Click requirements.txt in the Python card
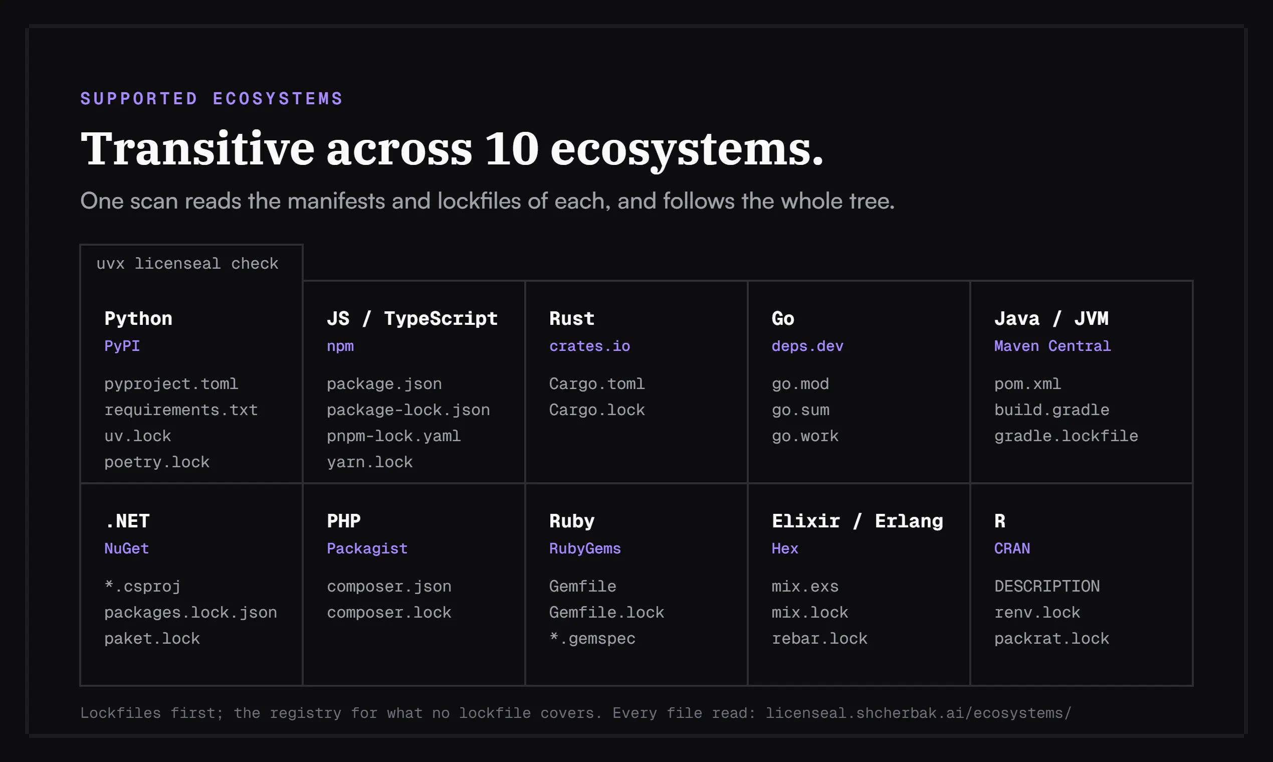 click(181, 410)
